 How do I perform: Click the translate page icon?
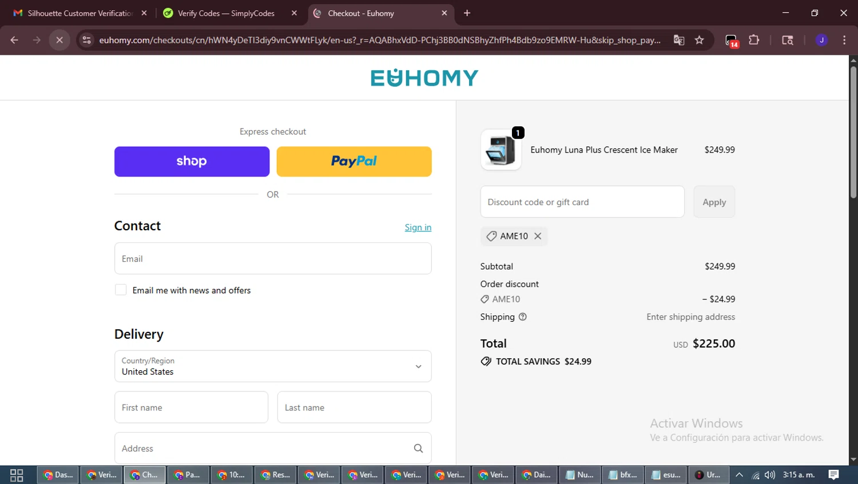679,40
